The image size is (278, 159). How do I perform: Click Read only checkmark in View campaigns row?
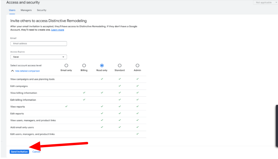[x=102, y=79]
